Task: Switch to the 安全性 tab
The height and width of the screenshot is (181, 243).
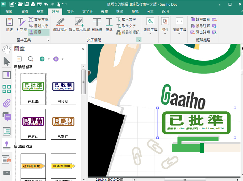Action: tap(87, 11)
